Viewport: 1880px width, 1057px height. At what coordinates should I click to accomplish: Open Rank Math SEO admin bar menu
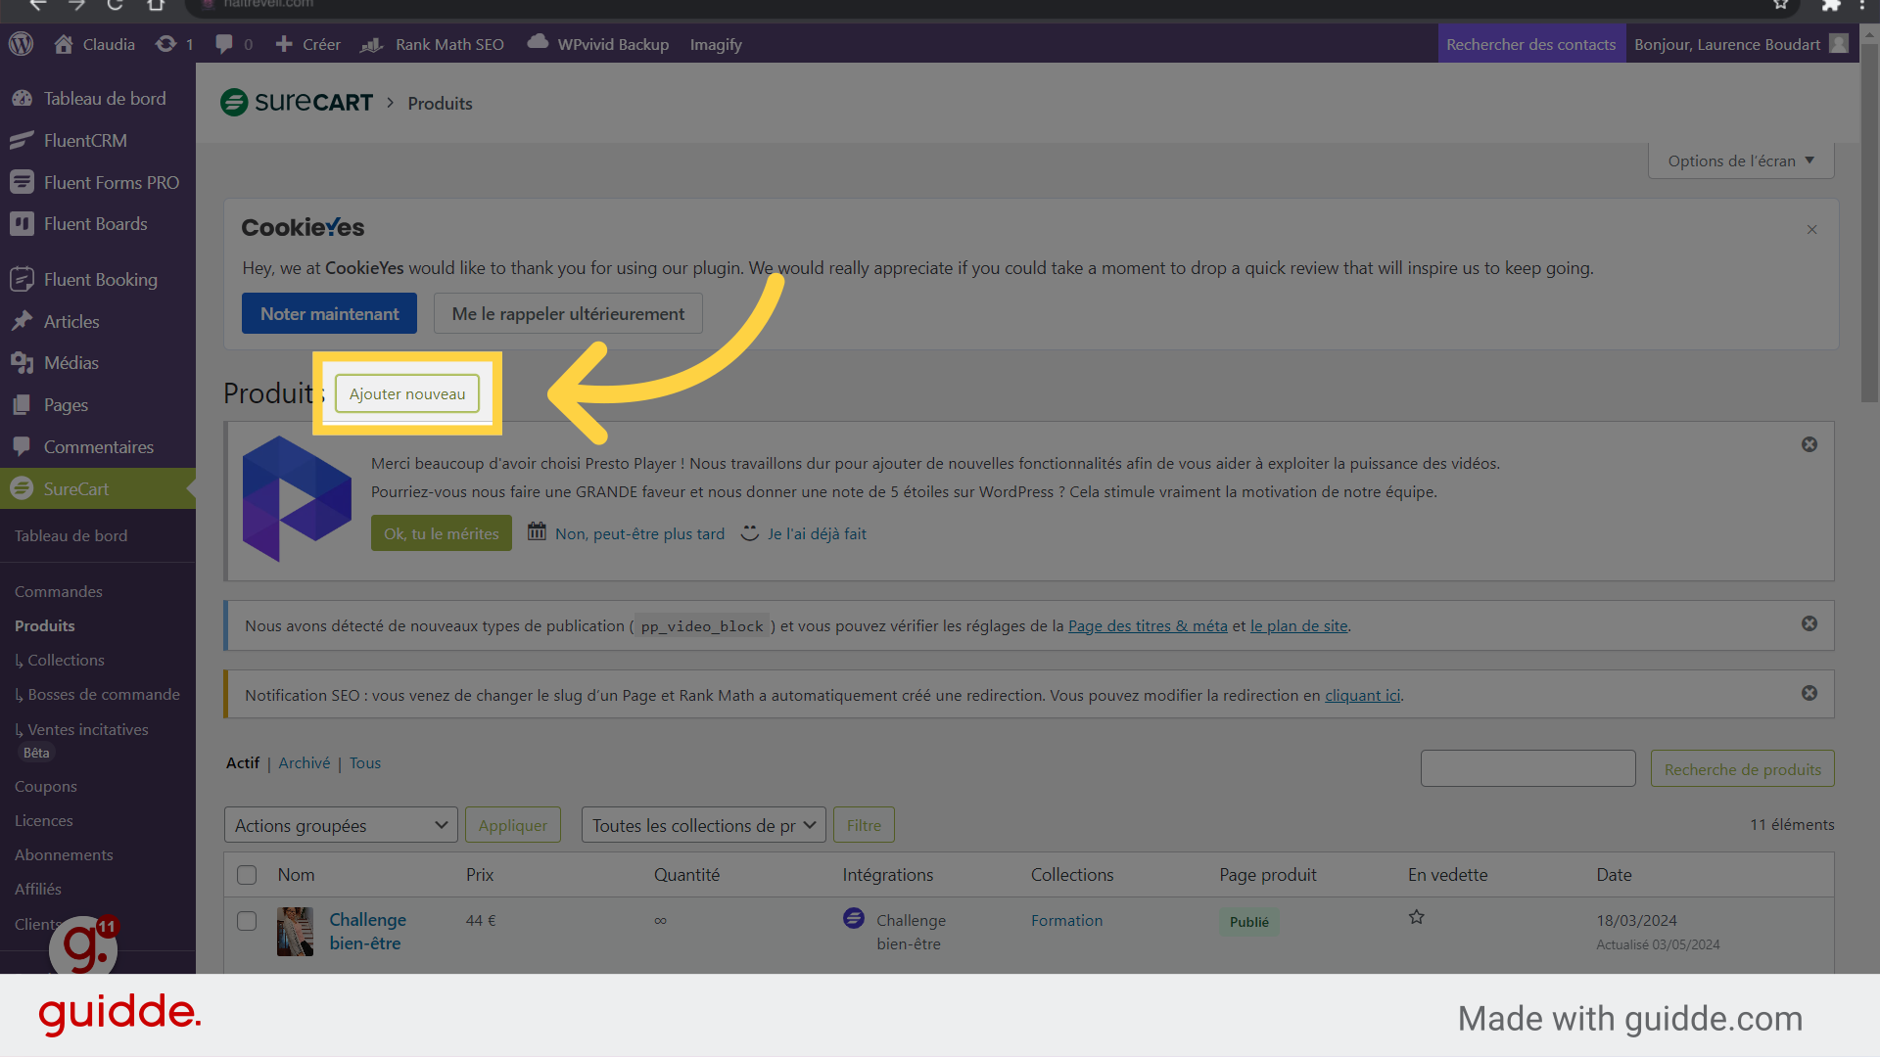point(433,44)
